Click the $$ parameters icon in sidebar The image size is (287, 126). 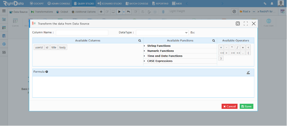[4, 52]
